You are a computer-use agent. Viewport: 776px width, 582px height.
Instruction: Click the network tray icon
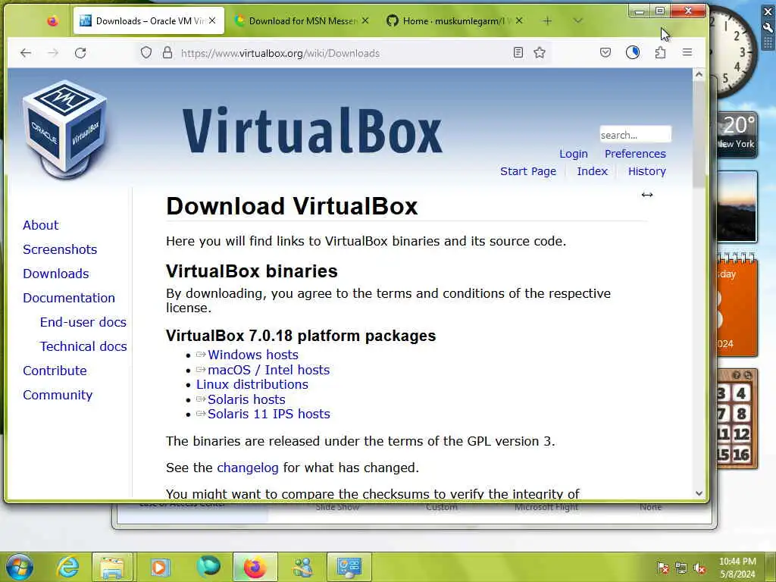click(681, 568)
